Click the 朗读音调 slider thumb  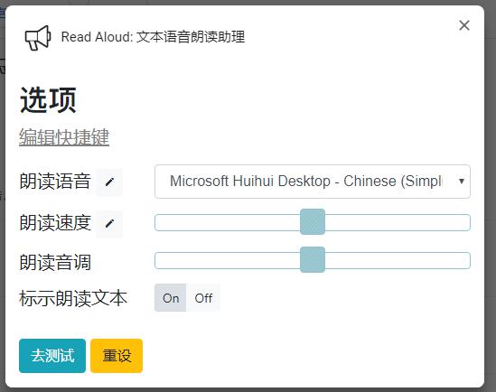click(313, 260)
